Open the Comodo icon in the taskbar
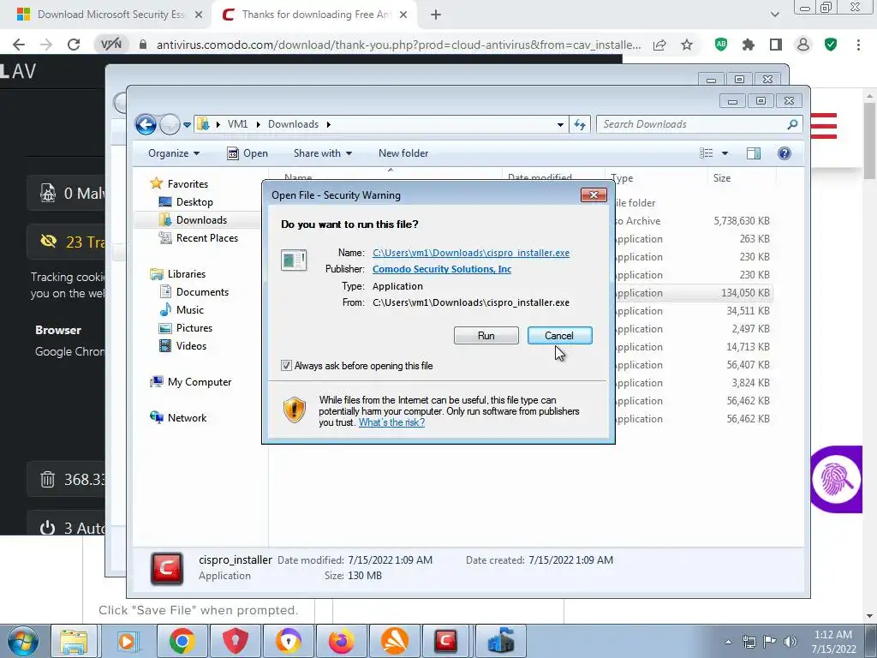The image size is (877, 658). tap(445, 641)
